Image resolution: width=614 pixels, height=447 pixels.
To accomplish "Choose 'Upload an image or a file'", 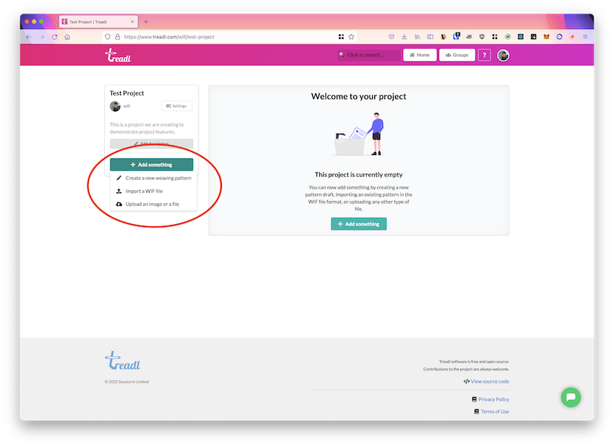I will point(153,204).
